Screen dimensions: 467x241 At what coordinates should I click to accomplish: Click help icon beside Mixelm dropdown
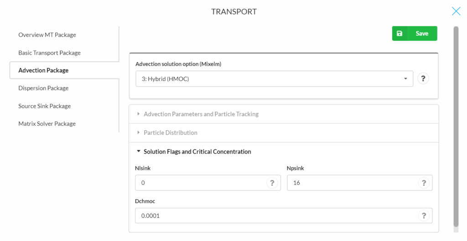click(x=423, y=78)
